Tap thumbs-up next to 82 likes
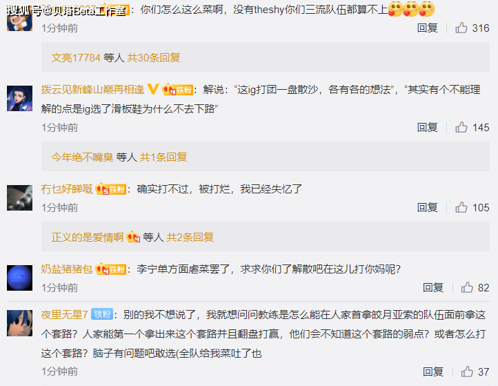Image resolution: width=498 pixels, height=386 pixels. pyautogui.click(x=467, y=287)
